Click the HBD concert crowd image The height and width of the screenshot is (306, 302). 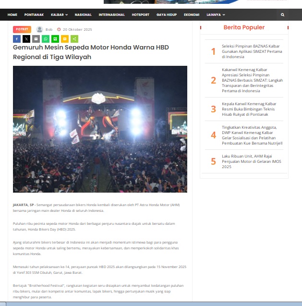pyautogui.click(x=100, y=129)
